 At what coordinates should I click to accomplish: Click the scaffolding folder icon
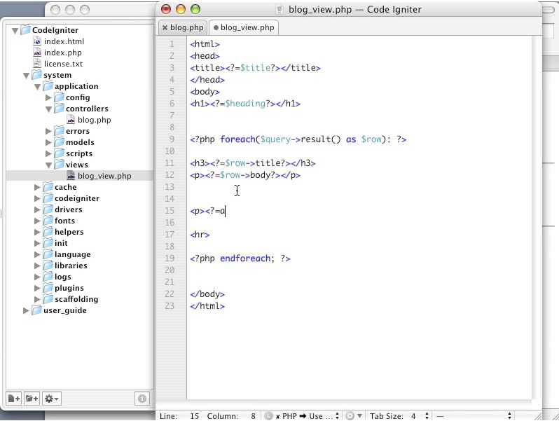point(48,298)
